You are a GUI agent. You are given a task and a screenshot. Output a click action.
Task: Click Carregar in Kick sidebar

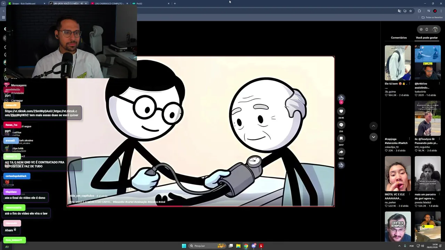(17, 101)
